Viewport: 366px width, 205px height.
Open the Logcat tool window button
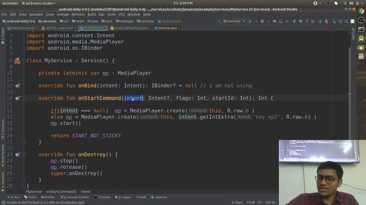(123, 197)
